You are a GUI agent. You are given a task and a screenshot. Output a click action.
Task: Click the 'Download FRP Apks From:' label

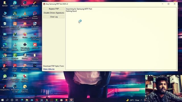coord(53,66)
